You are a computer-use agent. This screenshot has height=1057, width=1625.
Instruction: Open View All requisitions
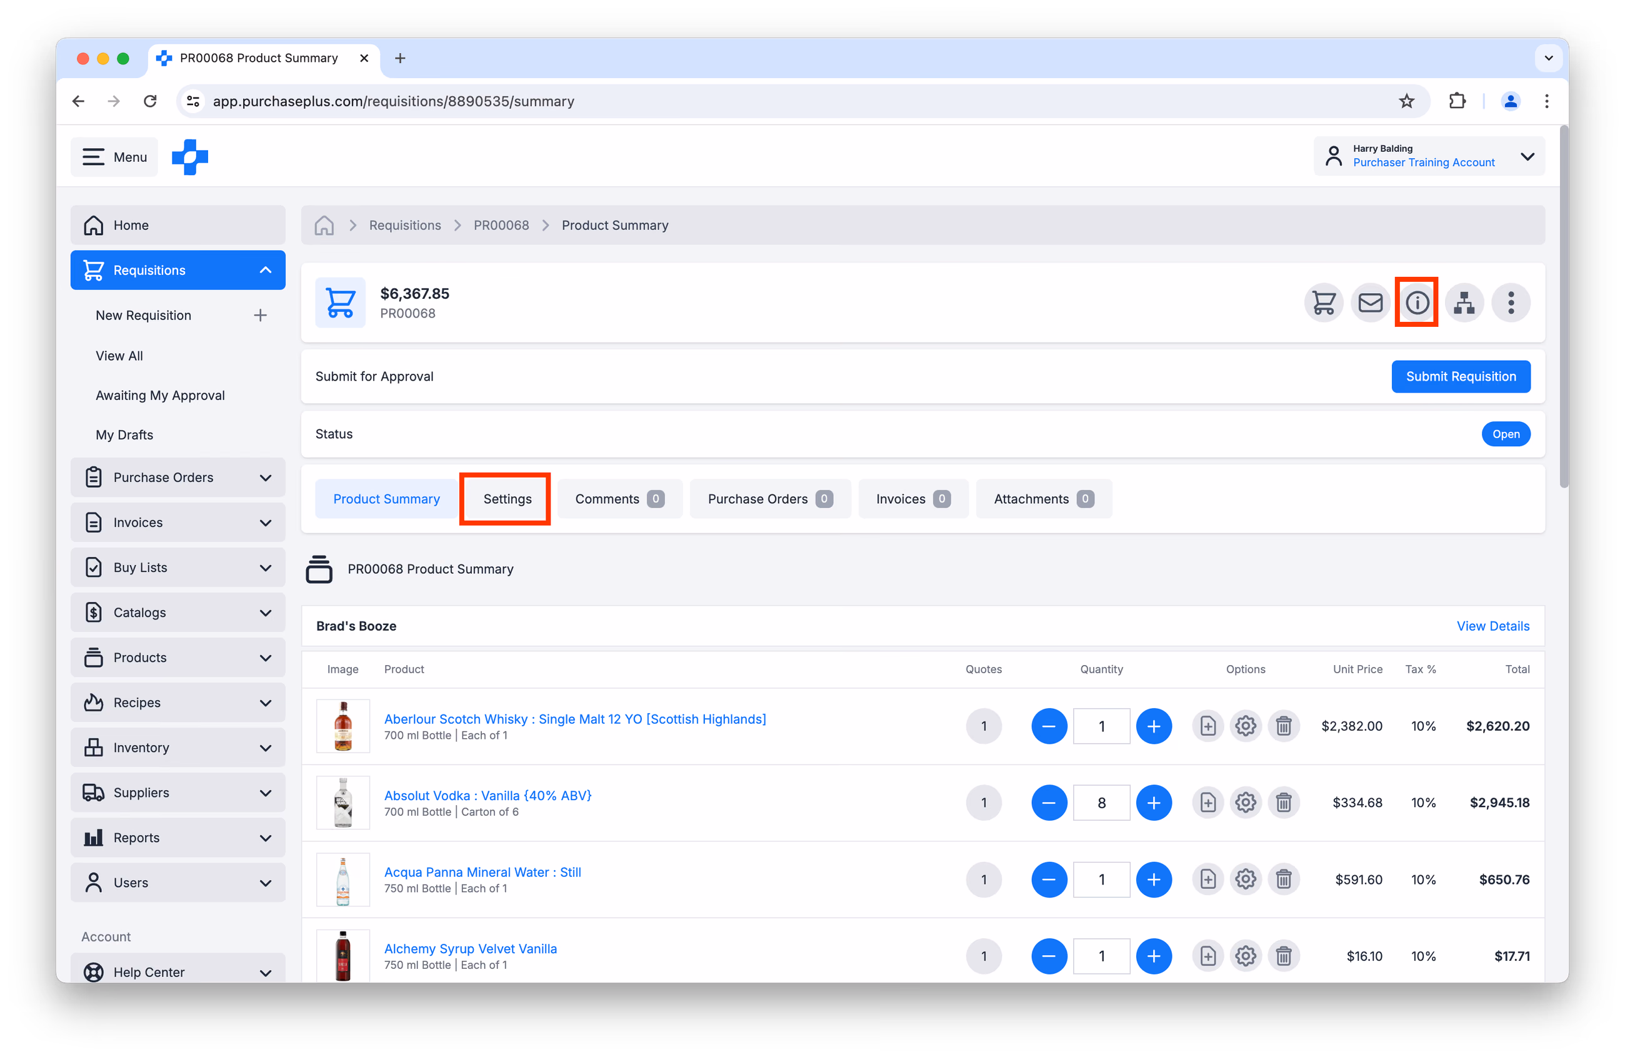pyautogui.click(x=119, y=356)
